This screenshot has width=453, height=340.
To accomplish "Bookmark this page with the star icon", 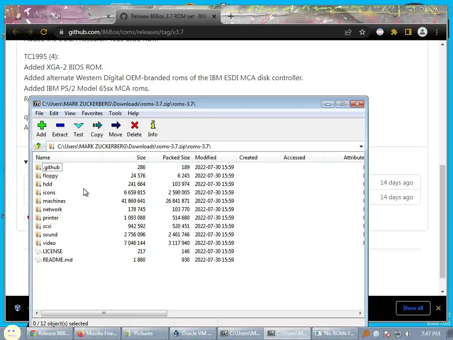I will coord(362,32).
